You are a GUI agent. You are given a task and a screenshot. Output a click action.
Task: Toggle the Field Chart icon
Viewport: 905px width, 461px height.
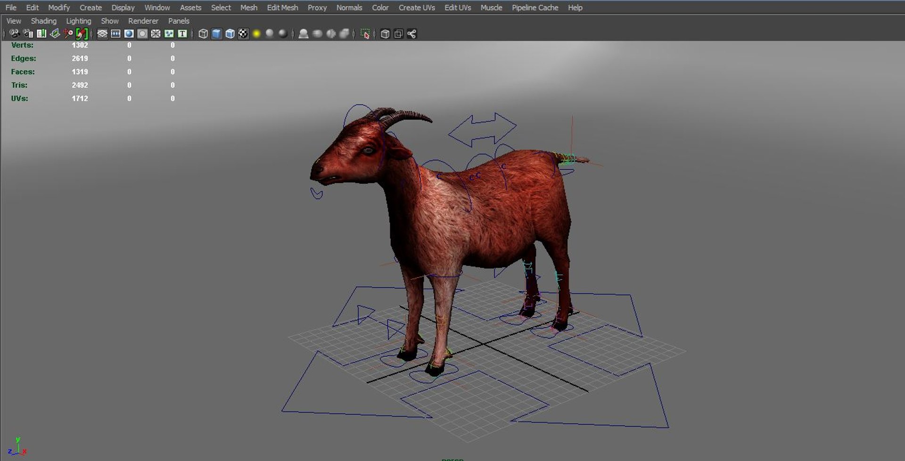point(156,33)
